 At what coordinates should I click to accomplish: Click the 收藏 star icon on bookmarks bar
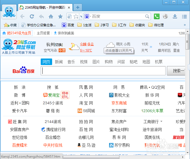6,25
